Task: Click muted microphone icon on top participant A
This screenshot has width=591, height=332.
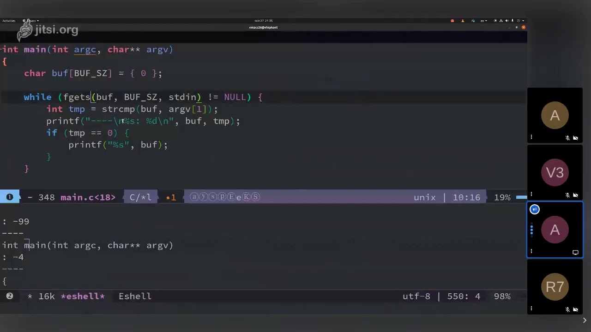Action: tap(567, 138)
